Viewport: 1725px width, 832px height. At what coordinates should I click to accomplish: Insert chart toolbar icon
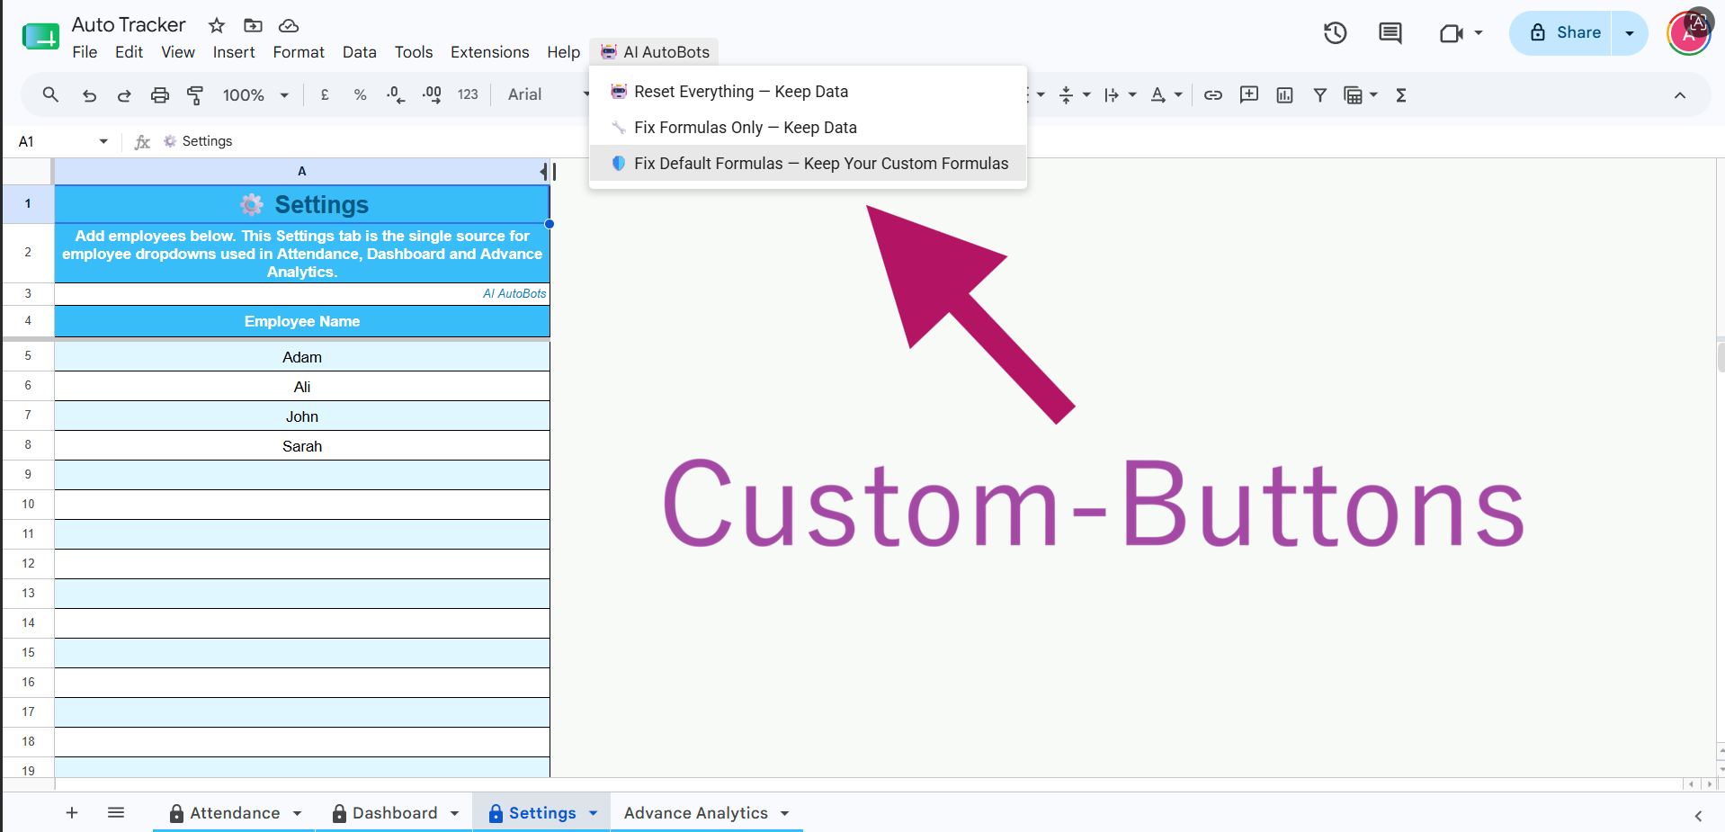[1284, 94]
